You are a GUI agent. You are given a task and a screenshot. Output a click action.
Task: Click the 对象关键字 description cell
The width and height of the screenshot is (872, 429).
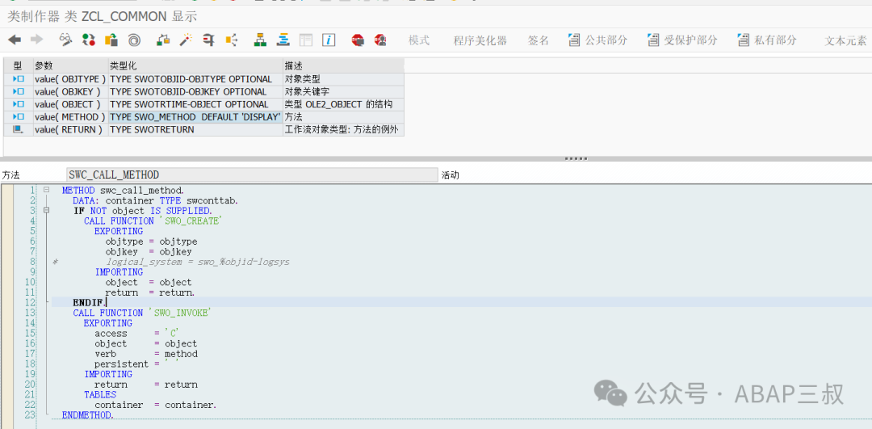[x=344, y=92]
